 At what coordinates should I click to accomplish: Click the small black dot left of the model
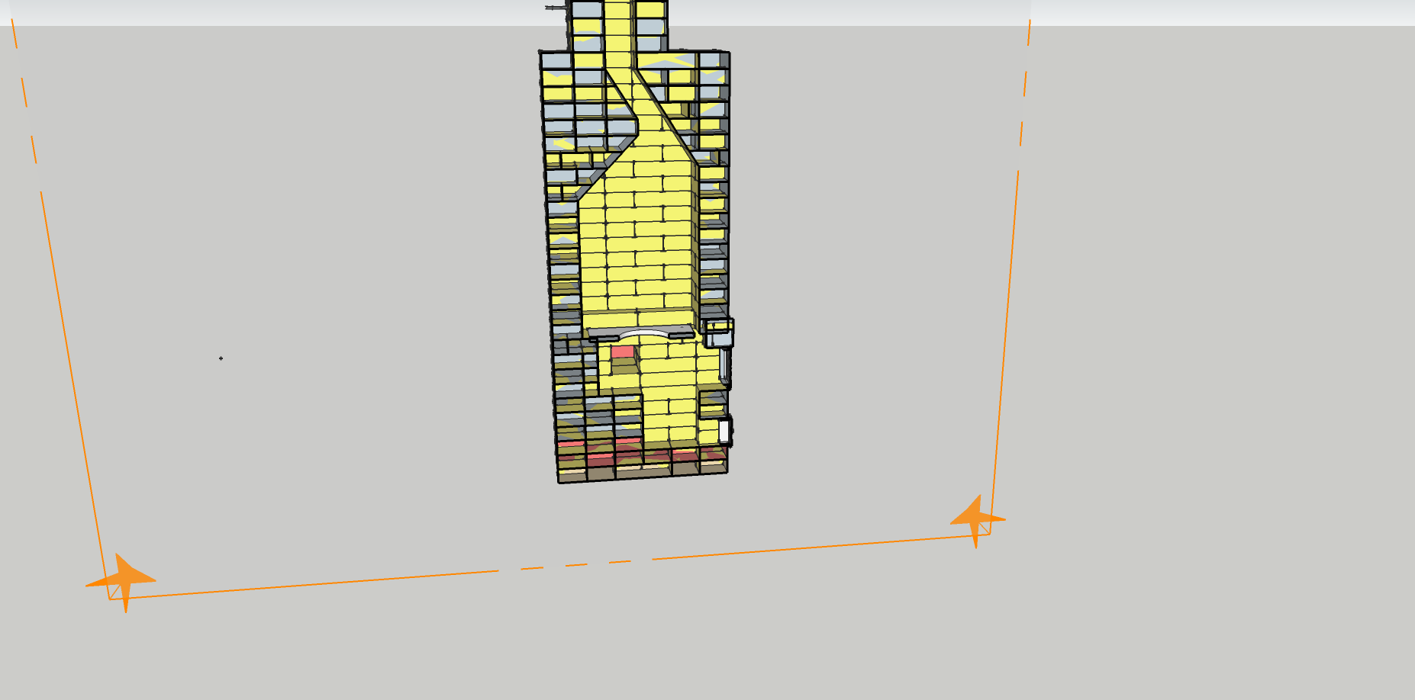[221, 358]
